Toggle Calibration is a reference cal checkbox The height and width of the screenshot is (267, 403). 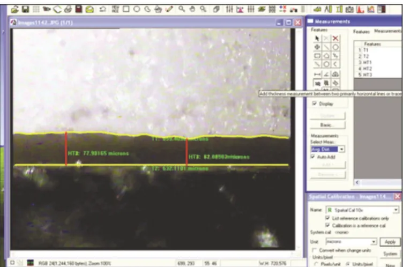pyautogui.click(x=327, y=225)
